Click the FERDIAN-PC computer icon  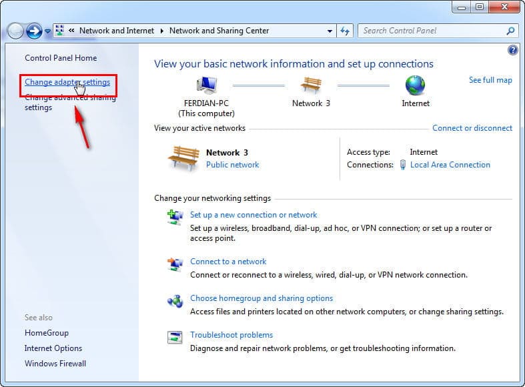[206, 85]
